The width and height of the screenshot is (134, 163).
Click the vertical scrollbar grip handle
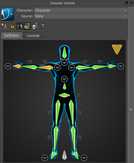pos(131,110)
